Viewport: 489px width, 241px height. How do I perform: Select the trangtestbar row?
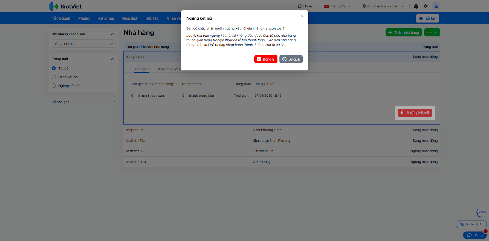tap(282, 57)
